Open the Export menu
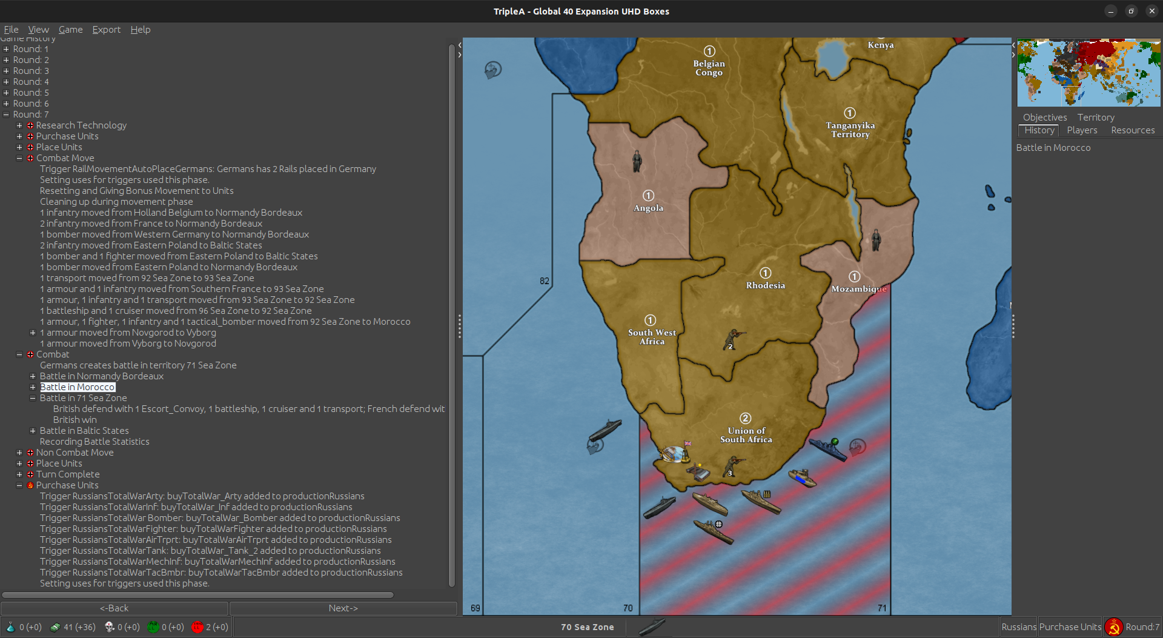Image resolution: width=1163 pixels, height=638 pixels. [x=106, y=30]
